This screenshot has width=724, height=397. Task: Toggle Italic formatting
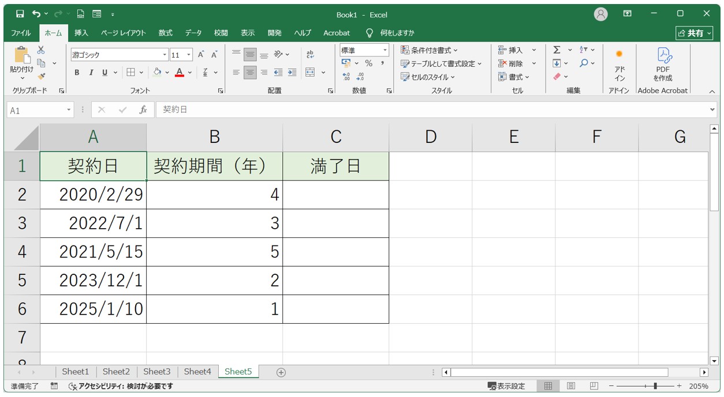pos(91,73)
